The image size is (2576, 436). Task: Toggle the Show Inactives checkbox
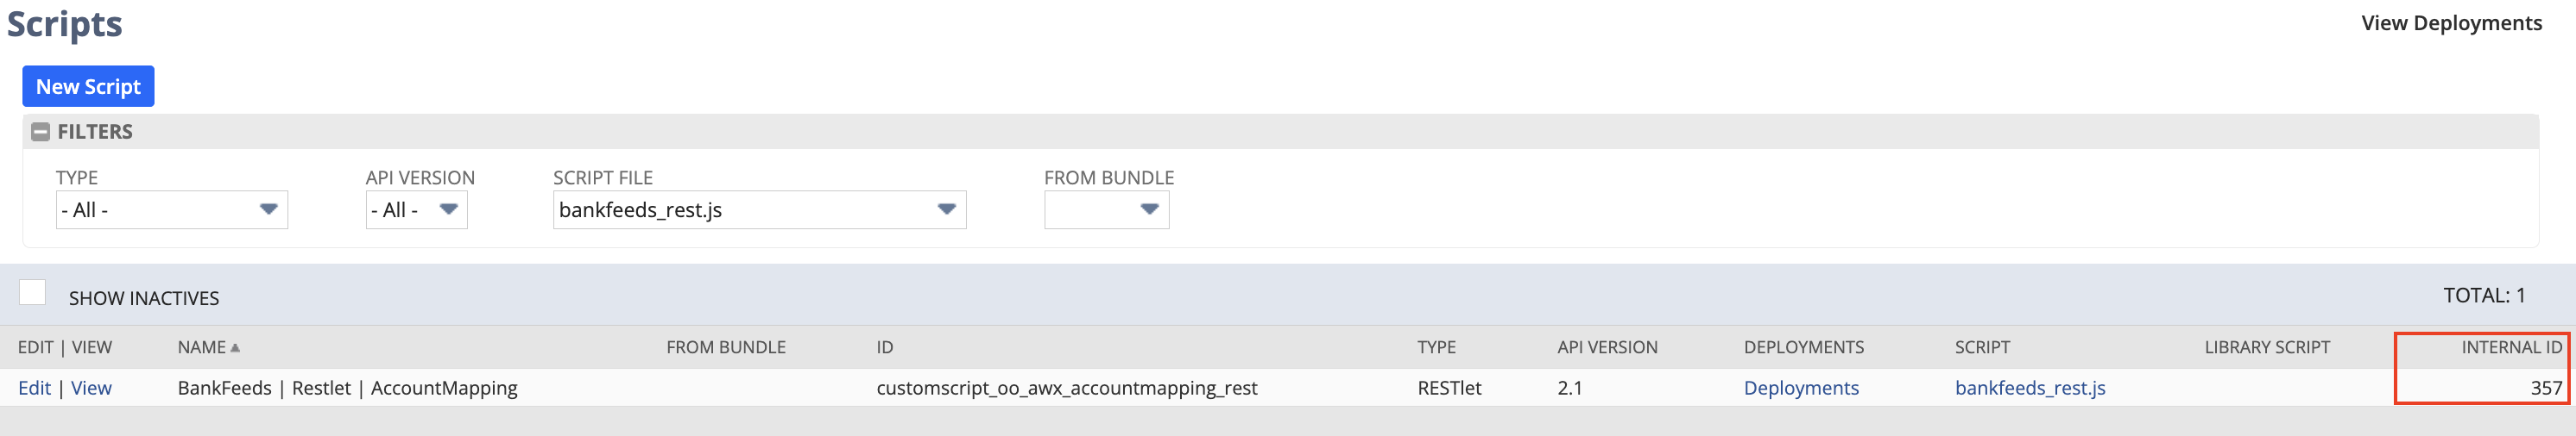pos(33,292)
